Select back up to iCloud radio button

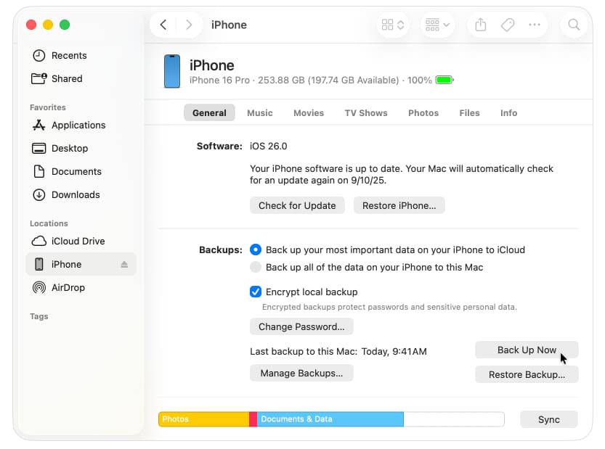coord(256,250)
